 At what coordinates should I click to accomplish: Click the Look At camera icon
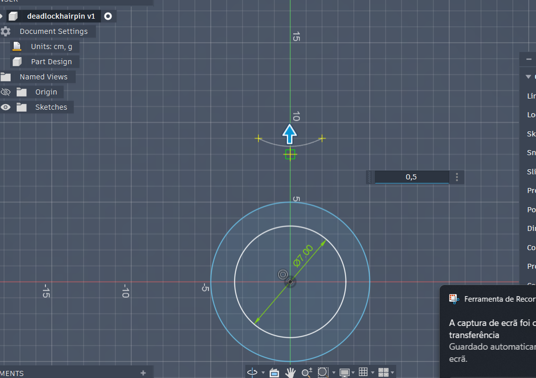(274, 372)
